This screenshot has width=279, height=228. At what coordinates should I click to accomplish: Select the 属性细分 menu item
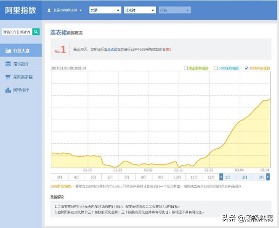click(x=21, y=64)
